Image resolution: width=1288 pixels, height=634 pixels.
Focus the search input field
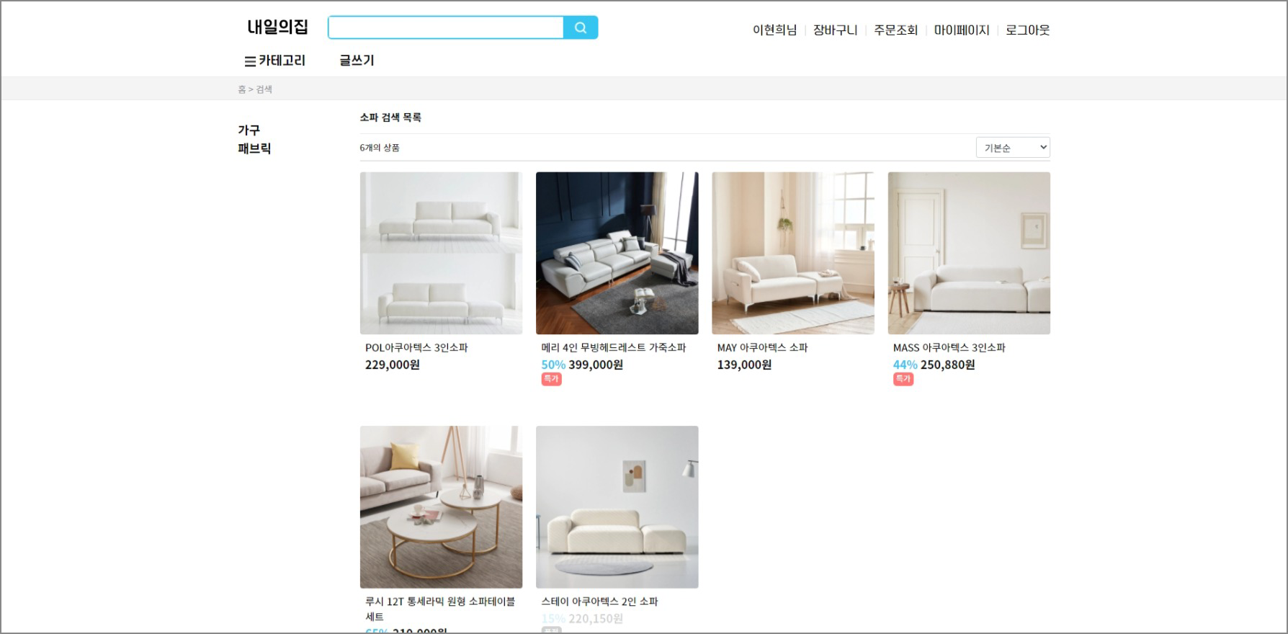pos(446,27)
